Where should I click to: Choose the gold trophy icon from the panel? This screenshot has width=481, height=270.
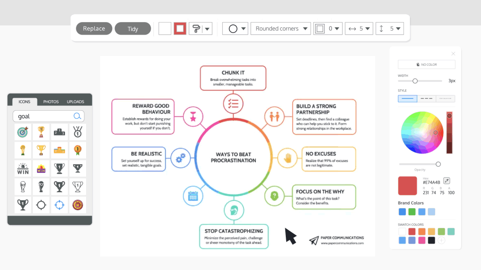(41, 132)
